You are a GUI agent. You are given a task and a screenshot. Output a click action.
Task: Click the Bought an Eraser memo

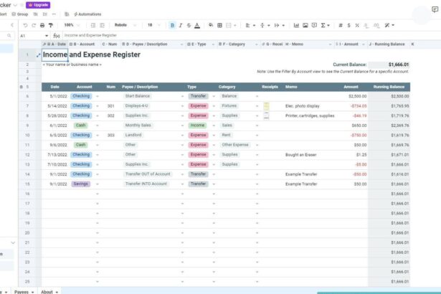click(x=300, y=155)
